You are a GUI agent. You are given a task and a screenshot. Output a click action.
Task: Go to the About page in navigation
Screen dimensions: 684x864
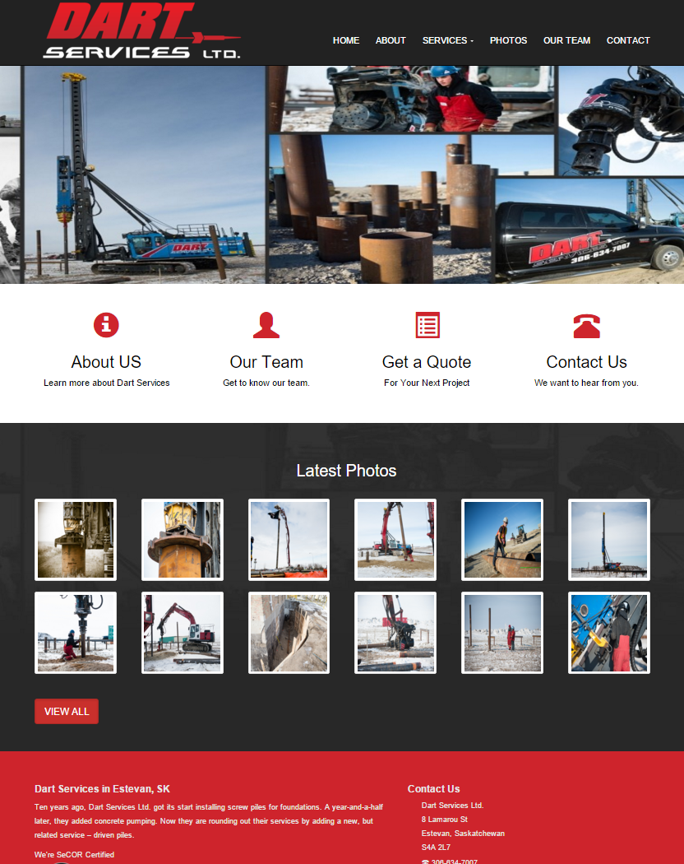pos(391,40)
